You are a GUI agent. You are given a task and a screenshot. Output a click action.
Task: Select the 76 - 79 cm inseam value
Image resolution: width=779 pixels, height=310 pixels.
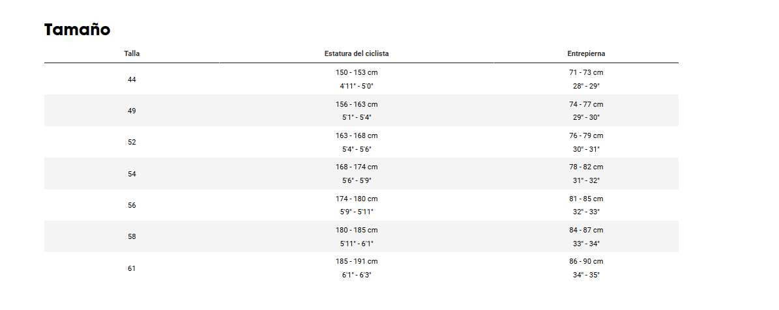pyautogui.click(x=586, y=135)
